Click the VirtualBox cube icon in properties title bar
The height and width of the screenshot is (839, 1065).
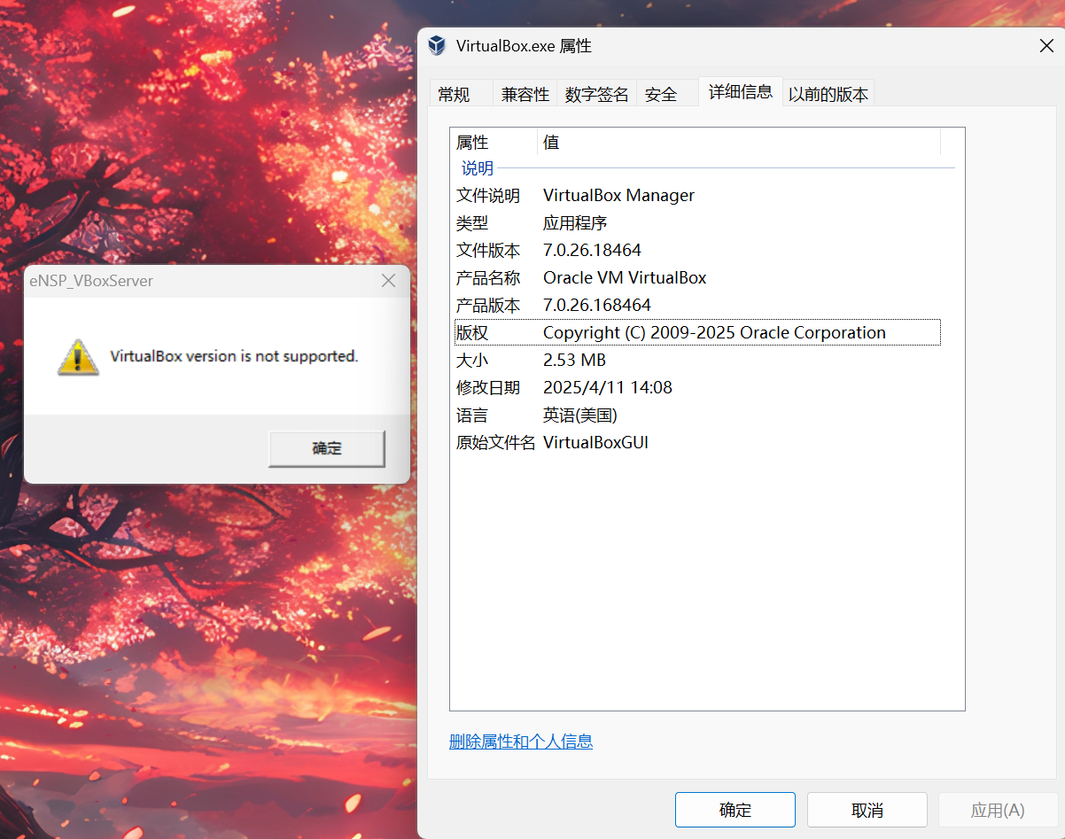pyautogui.click(x=437, y=46)
